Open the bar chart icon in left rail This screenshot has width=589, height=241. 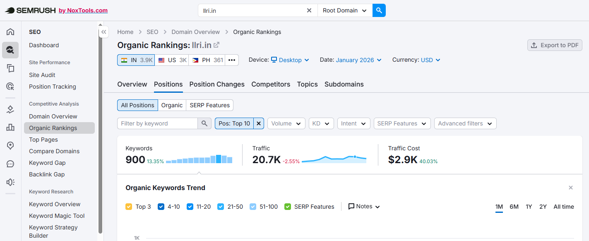[x=10, y=128]
